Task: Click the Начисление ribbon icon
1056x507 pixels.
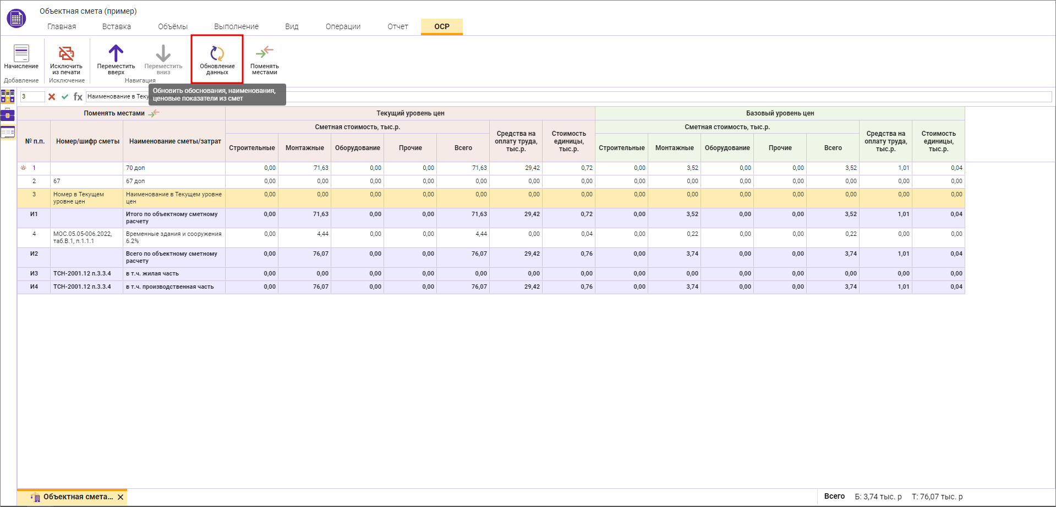Action: (21, 54)
